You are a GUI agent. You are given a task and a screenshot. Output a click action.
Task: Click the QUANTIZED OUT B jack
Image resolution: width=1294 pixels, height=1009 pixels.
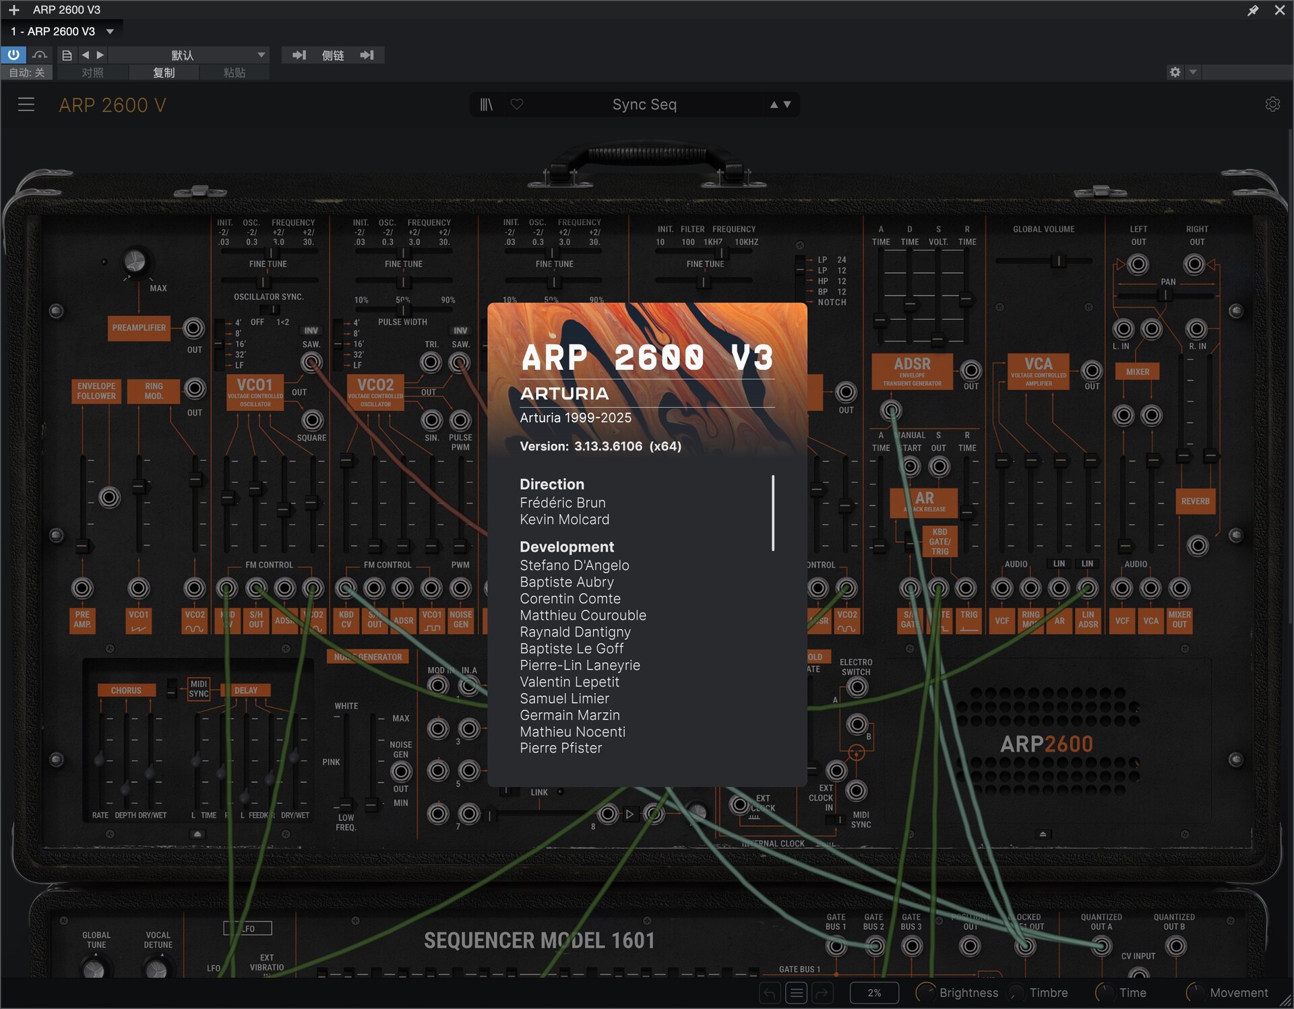1176,946
